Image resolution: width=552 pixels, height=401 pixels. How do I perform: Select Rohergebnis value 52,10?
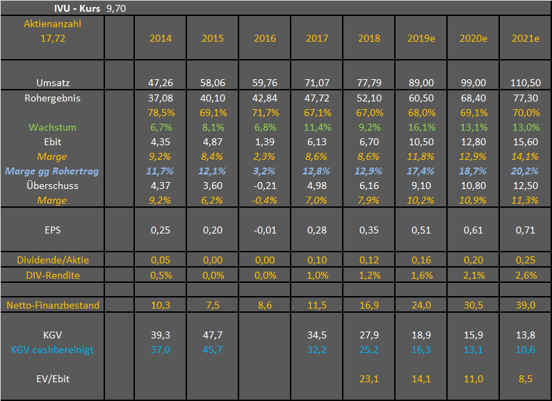coord(369,98)
